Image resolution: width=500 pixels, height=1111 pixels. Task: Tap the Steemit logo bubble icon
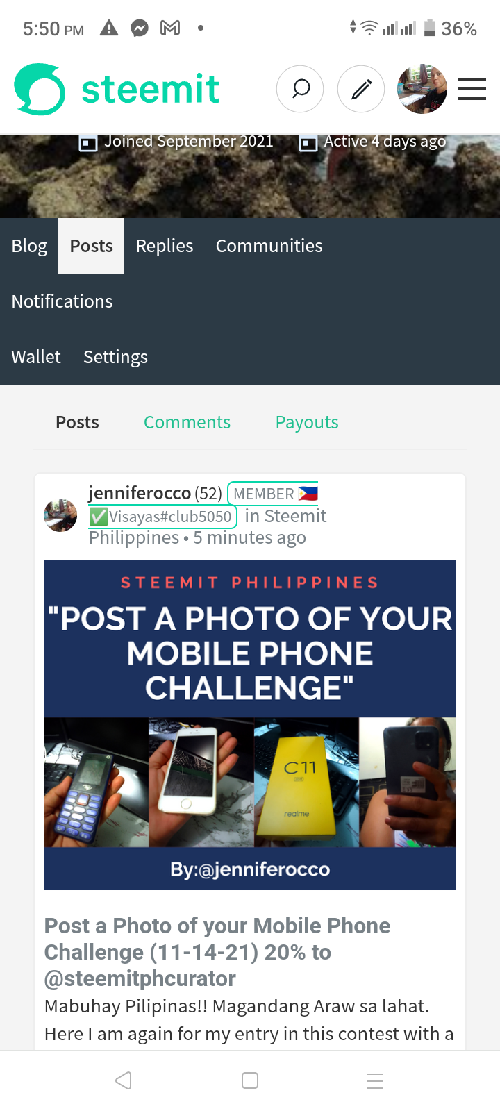[40, 89]
